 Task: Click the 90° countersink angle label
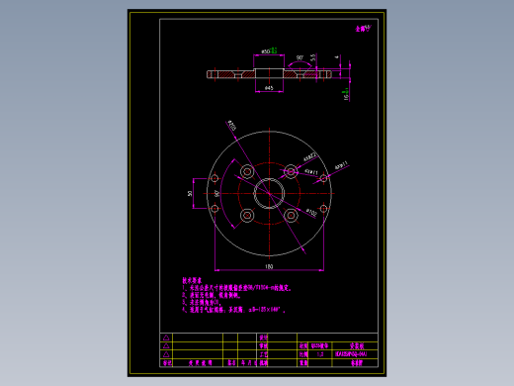[300, 57]
